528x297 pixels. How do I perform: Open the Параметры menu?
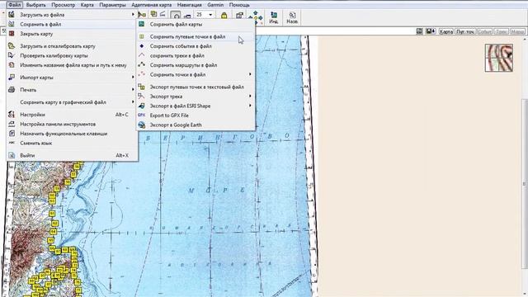112,5
